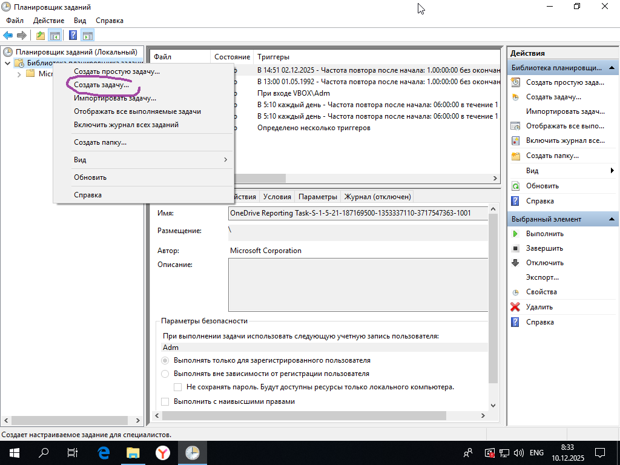Click the 'Создать простую зада...' icon in Actions pane
This screenshot has width=620, height=465.
(x=515, y=82)
